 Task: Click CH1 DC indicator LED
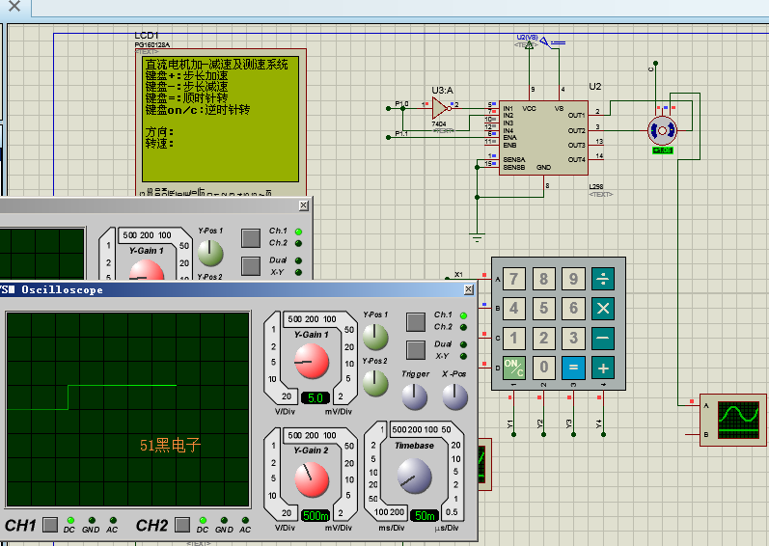pos(70,520)
